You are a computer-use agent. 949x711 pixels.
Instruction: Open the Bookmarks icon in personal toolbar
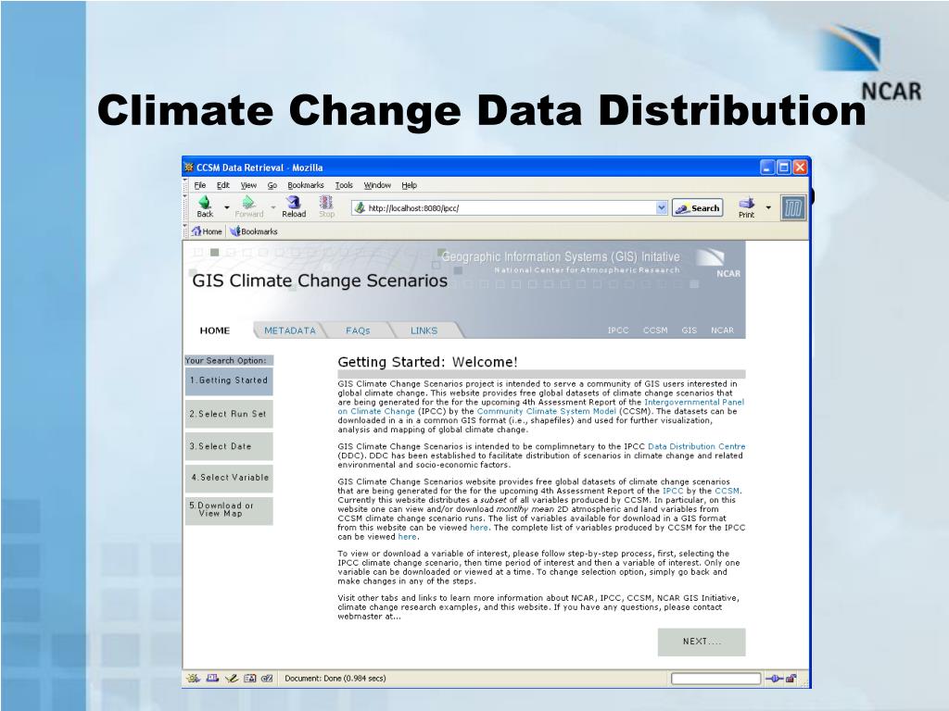(235, 231)
